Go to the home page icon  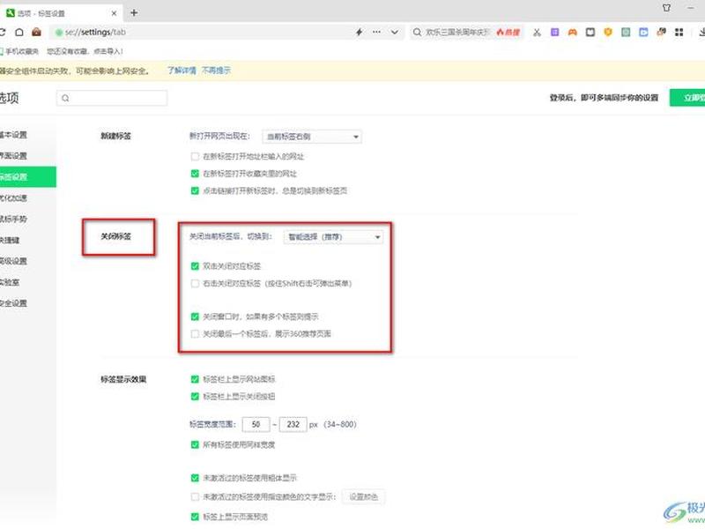point(19,32)
